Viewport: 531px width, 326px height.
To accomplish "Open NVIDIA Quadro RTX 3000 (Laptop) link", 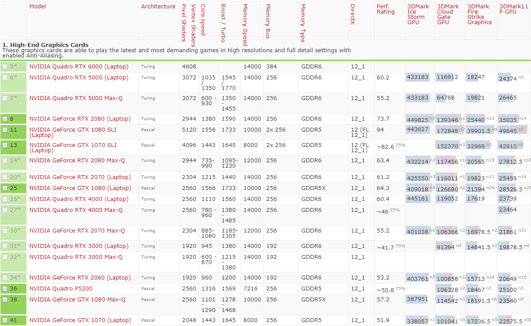I will (x=79, y=246).
